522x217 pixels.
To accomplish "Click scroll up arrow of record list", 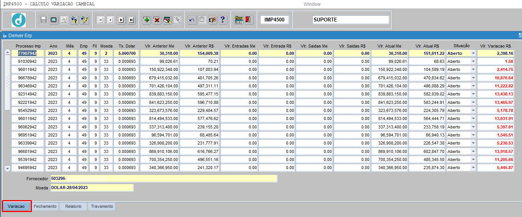I will coord(7,53).
